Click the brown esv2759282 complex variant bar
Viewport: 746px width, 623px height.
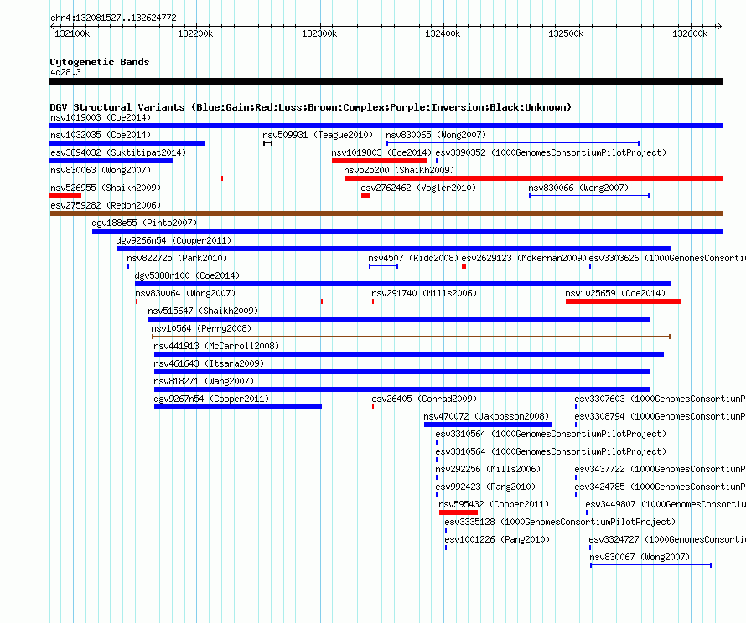pos(386,214)
